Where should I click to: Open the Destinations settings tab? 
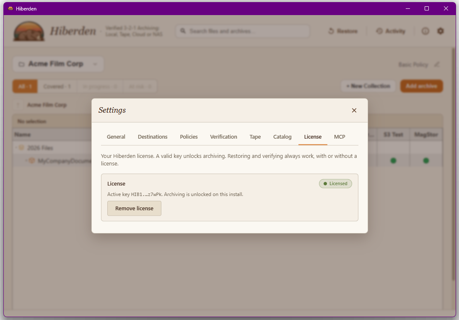153,137
